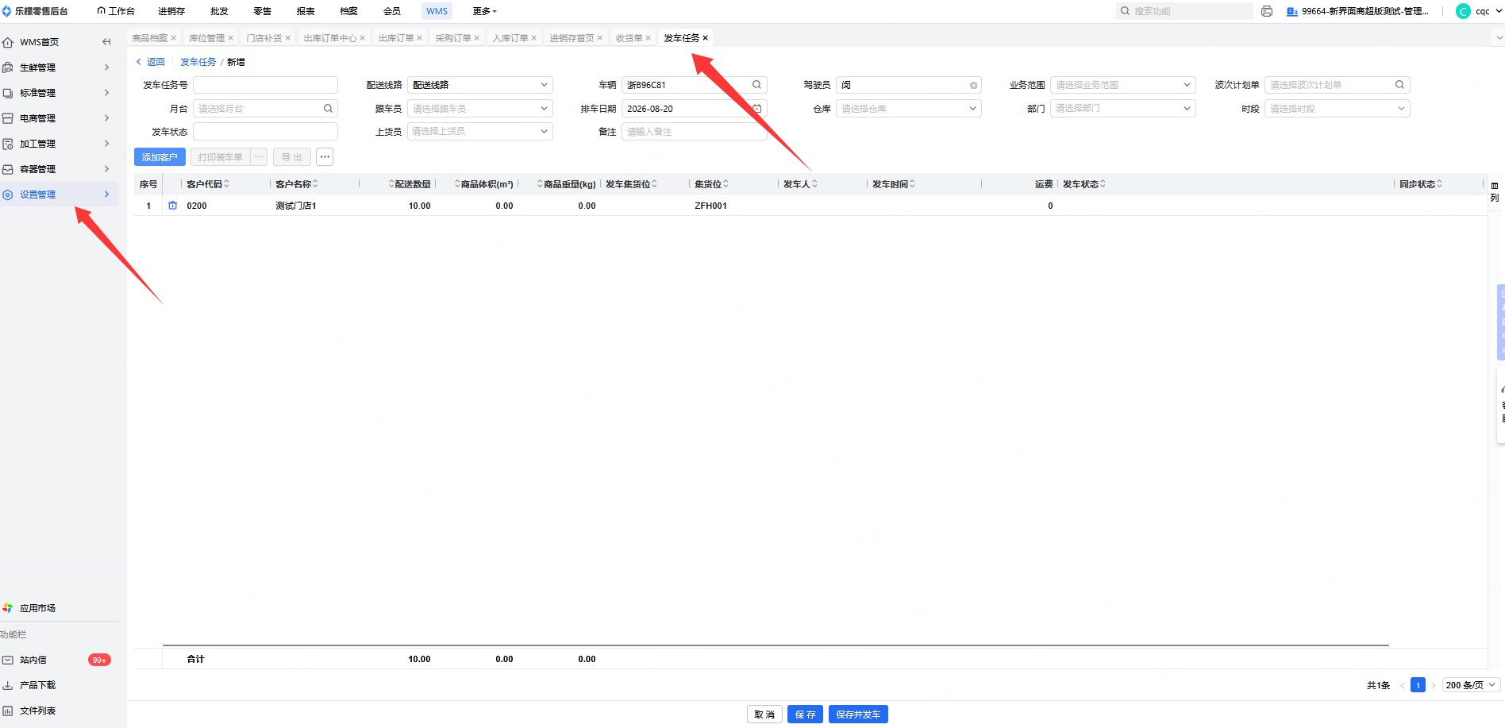
Task: Click the printer icon in the header
Action: pos(1267,11)
